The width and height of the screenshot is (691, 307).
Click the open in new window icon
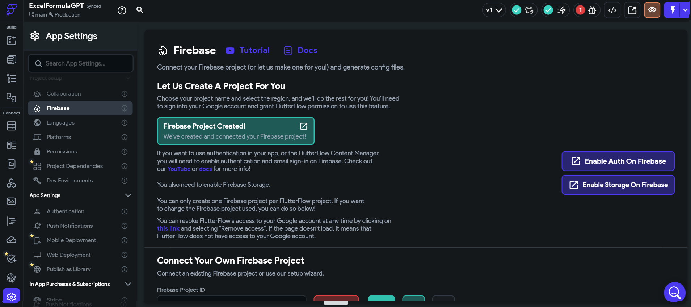pos(632,10)
